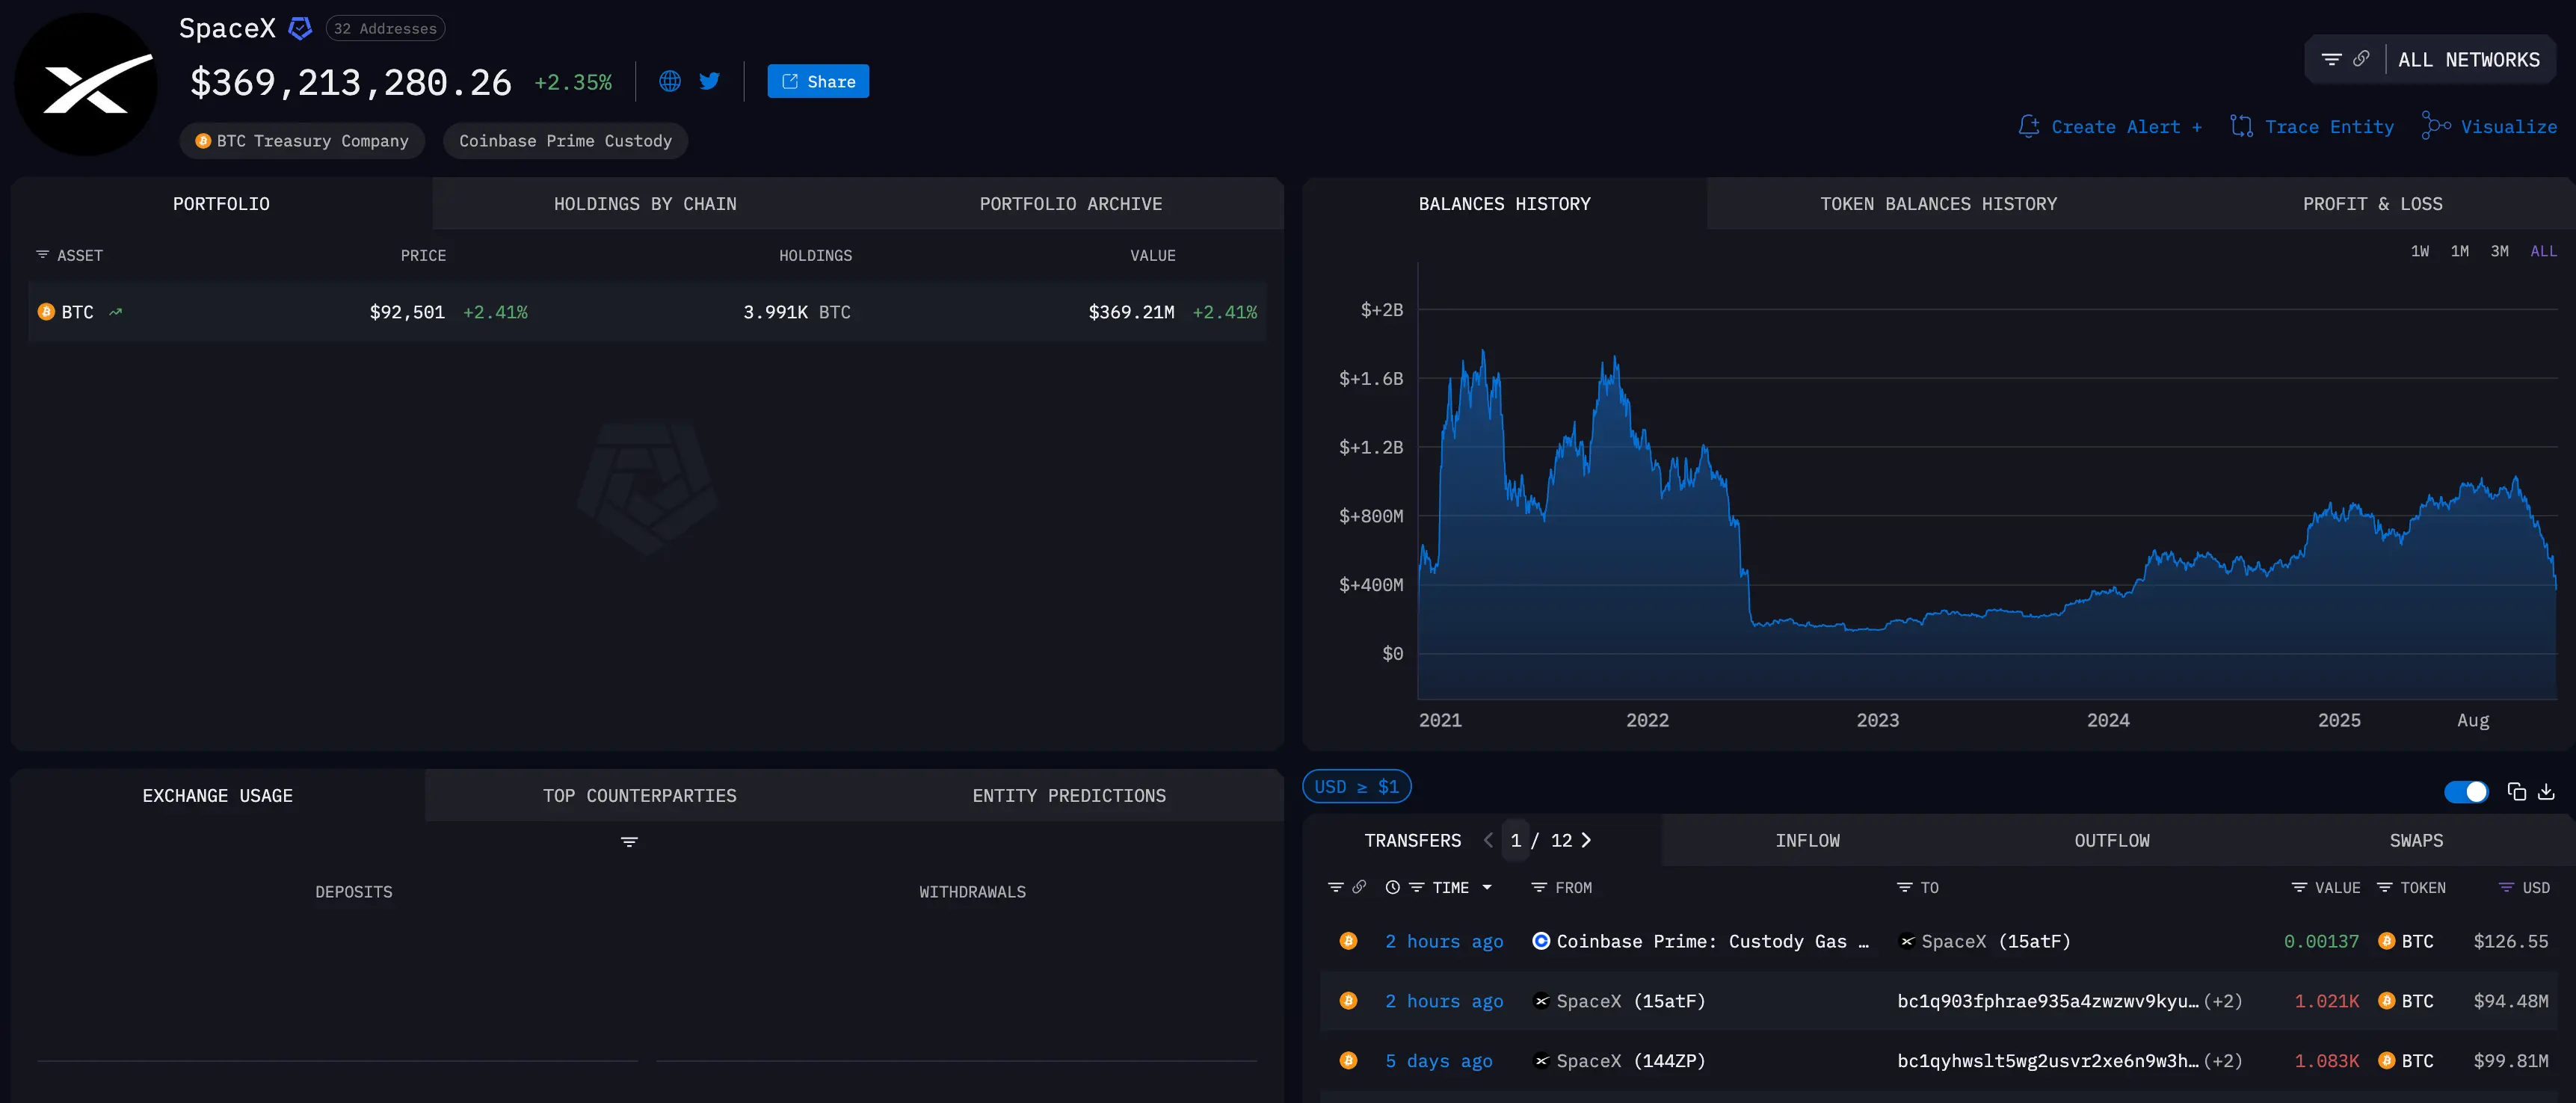2576x1103 pixels.
Task: Click the Create Alert bell icon
Action: [2030, 126]
